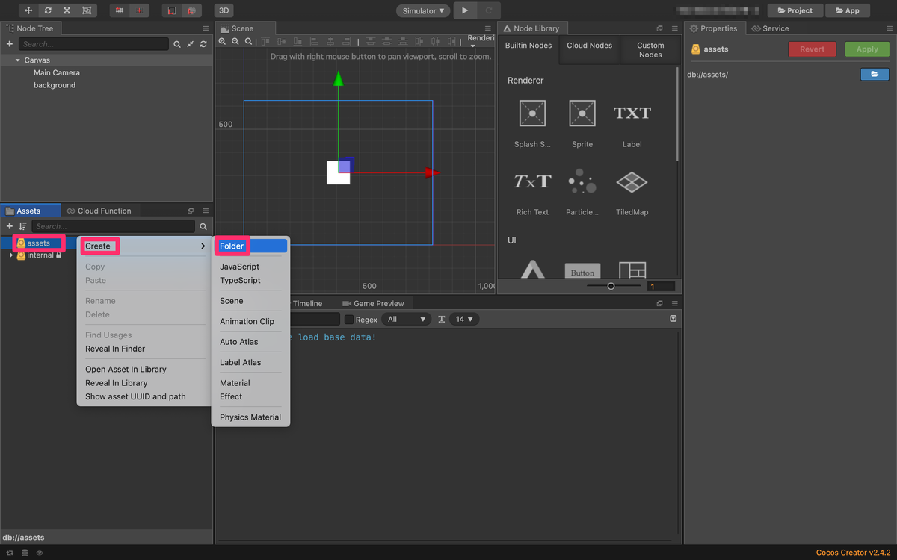The image size is (897, 560).
Task: Click Reveal In Finder menu entry
Action: [115, 349]
